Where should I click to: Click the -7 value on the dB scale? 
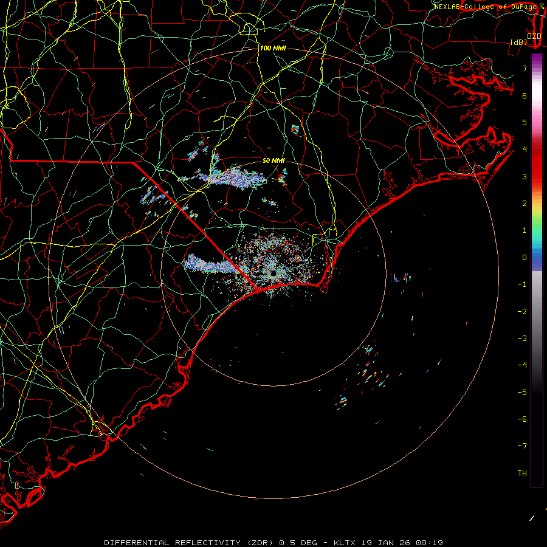522,446
